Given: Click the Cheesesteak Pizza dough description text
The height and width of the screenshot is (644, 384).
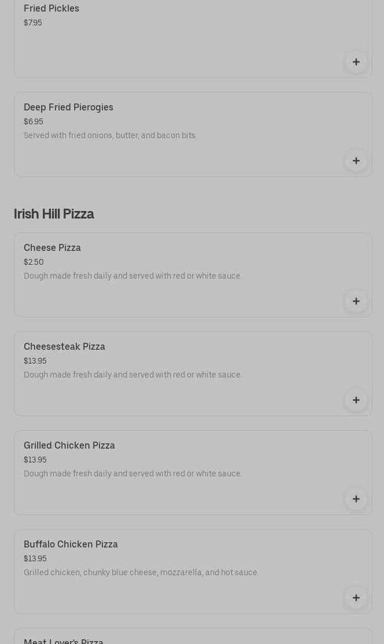Looking at the screenshot, I should click(132, 375).
